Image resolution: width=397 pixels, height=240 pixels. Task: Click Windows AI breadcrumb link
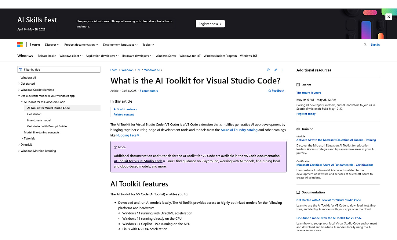coord(152,70)
